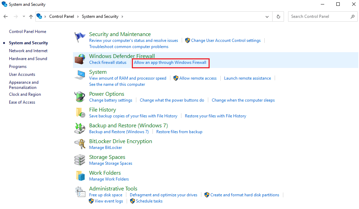This screenshot has height=209, width=359.
Task: Click the System computer monitor icon
Action: click(80, 75)
